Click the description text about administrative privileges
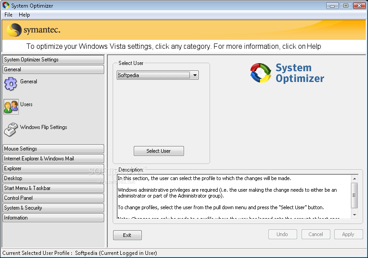This screenshot has width=368, height=258. pos(227,193)
